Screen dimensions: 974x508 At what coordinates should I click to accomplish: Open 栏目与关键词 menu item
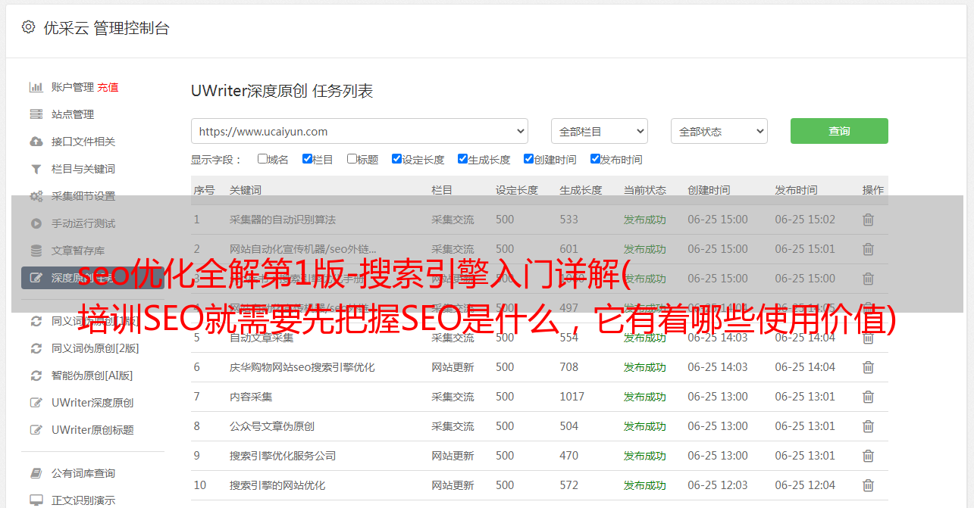[x=83, y=169]
